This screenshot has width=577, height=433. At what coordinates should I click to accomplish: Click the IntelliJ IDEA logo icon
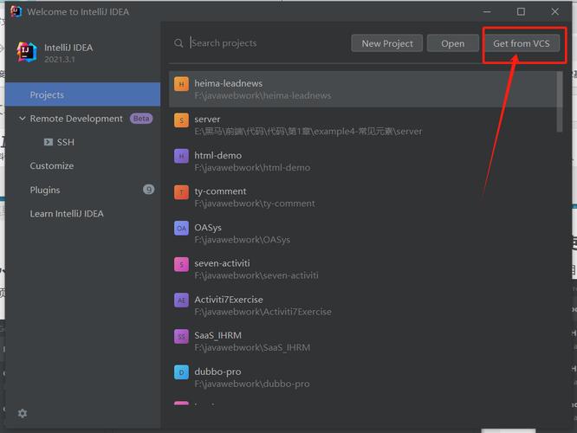pos(28,53)
